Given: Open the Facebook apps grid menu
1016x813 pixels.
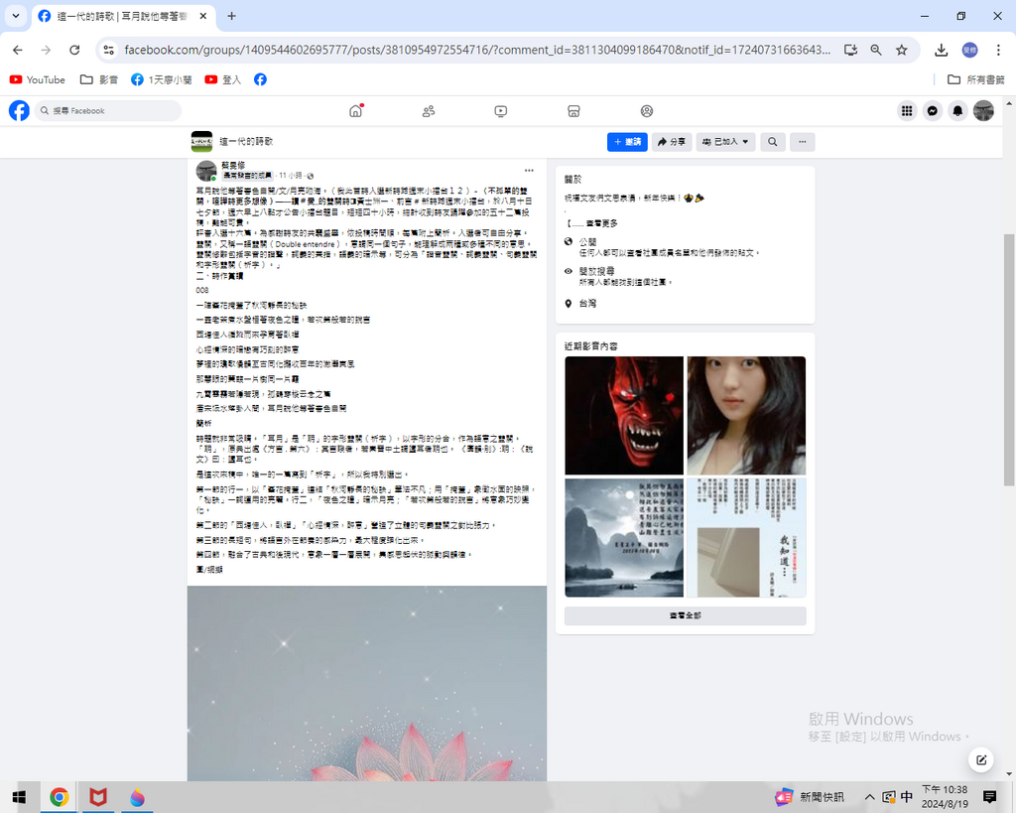Looking at the screenshot, I should pos(907,111).
